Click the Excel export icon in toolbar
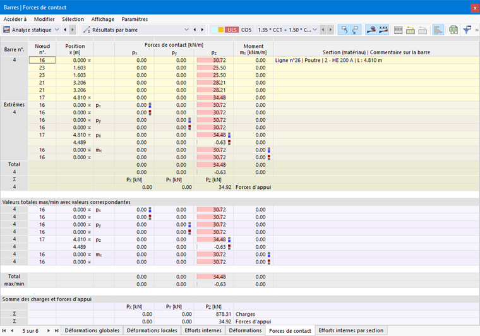The image size is (480, 336). coord(453,30)
